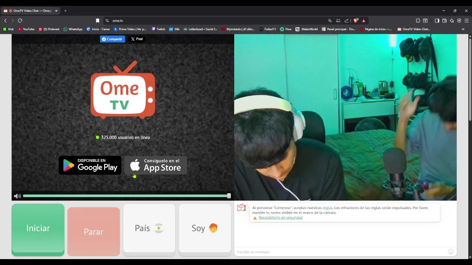Open the Flow bookmark
This screenshot has height=265, width=472.
(x=285, y=29)
